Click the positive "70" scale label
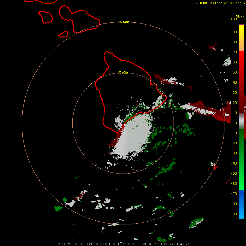Image resolution: width=246 pixels, height=246 pixels. (x=235, y=52)
